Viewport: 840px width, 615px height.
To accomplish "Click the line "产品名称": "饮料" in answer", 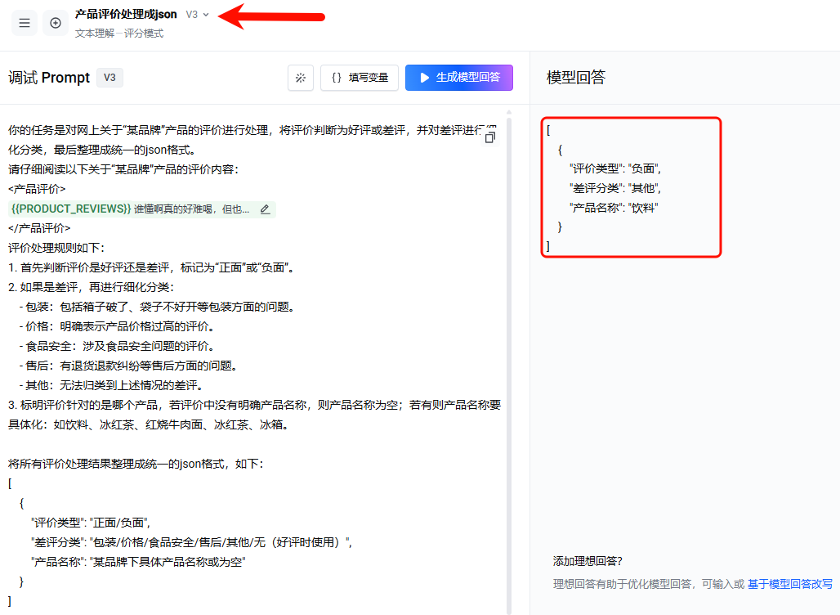I will (614, 208).
